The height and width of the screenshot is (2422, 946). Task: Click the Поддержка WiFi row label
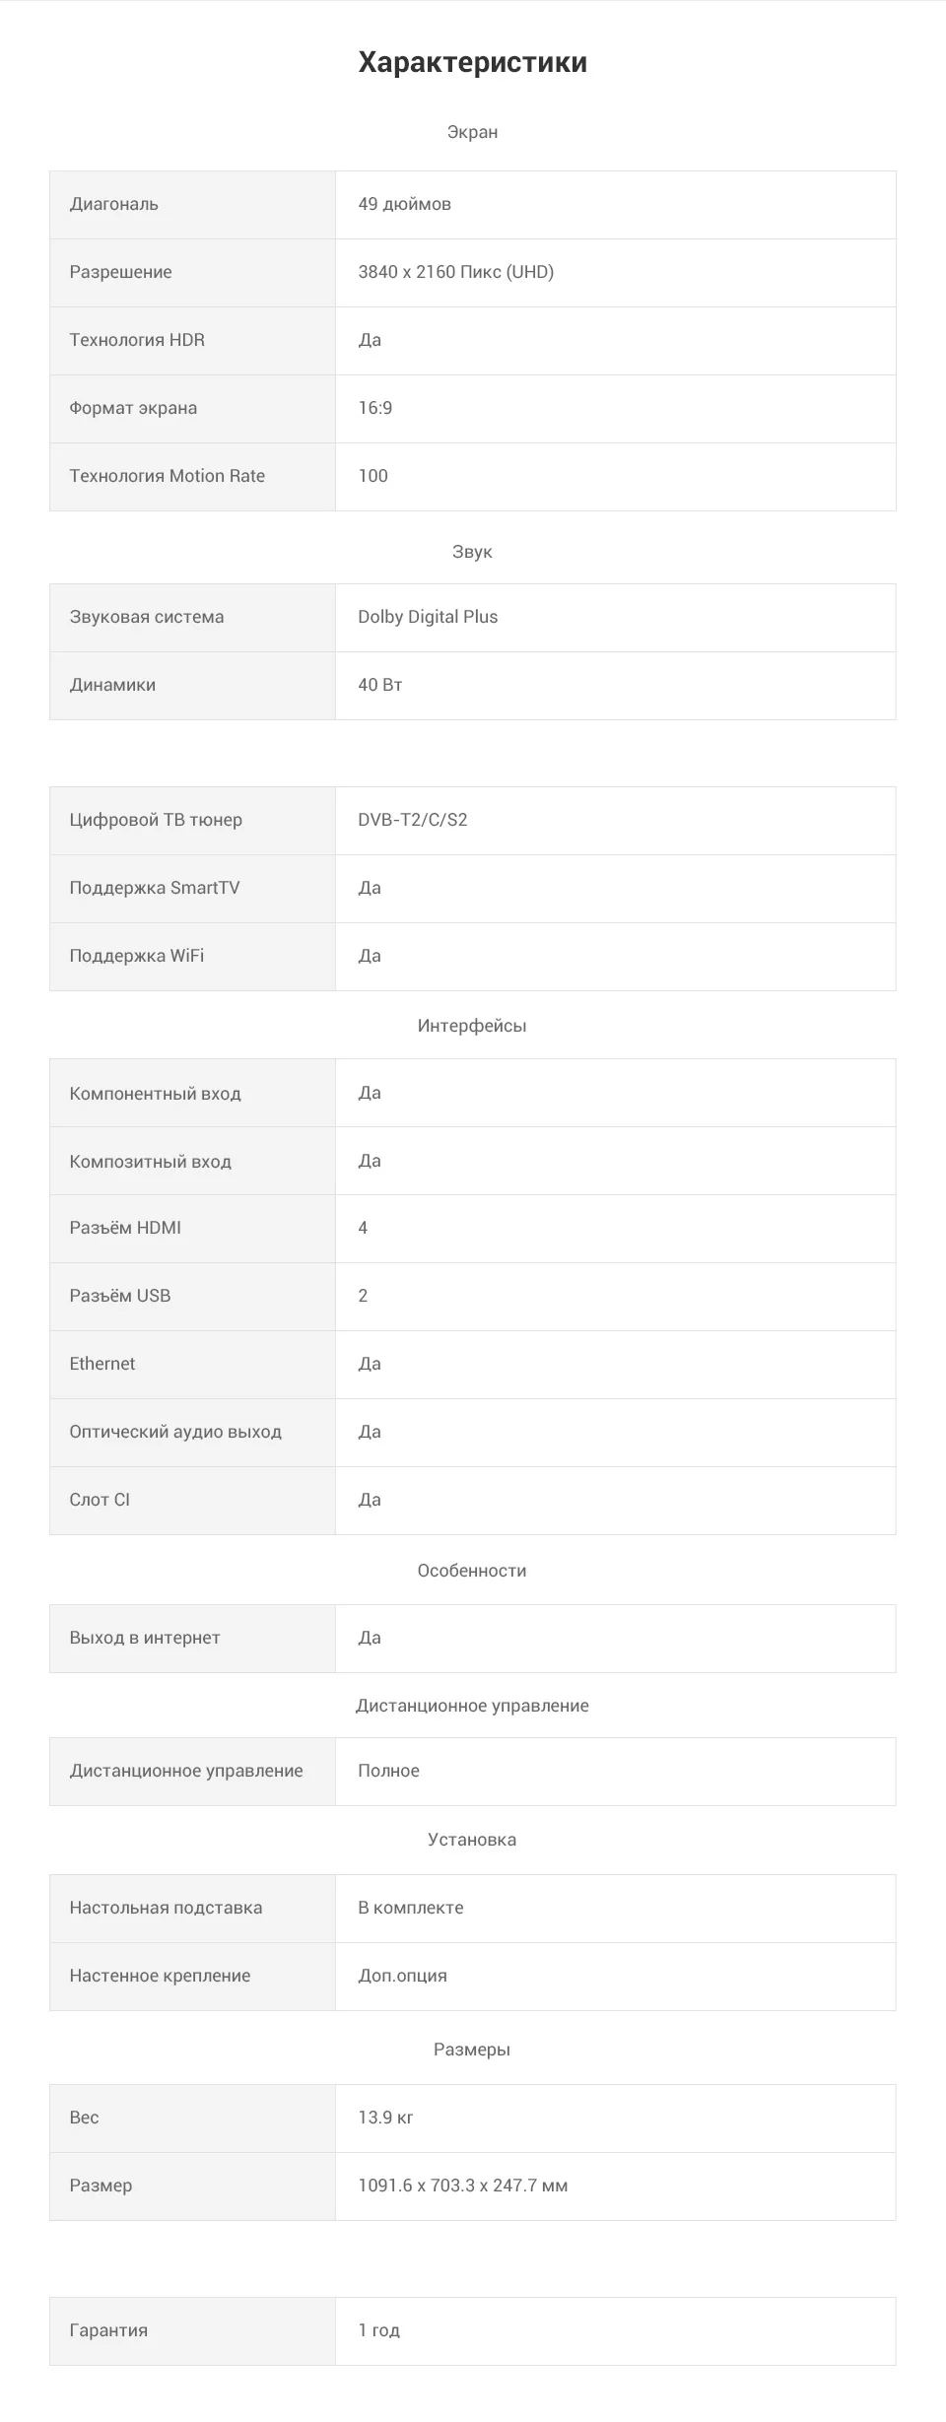137,956
